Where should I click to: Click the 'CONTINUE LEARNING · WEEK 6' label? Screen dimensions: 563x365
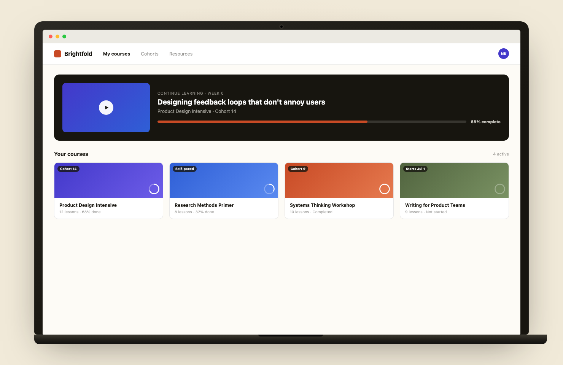[x=191, y=93]
